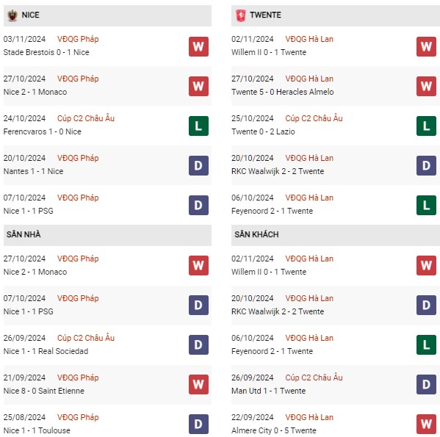Select the SÂN KHÁCH section header
Screen dimensions: 440x437
[x=336, y=235]
